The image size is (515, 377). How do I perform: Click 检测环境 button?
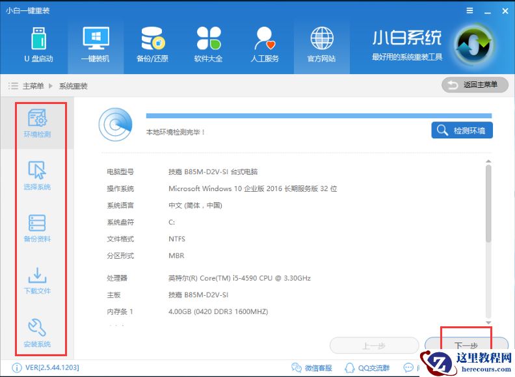(462, 131)
